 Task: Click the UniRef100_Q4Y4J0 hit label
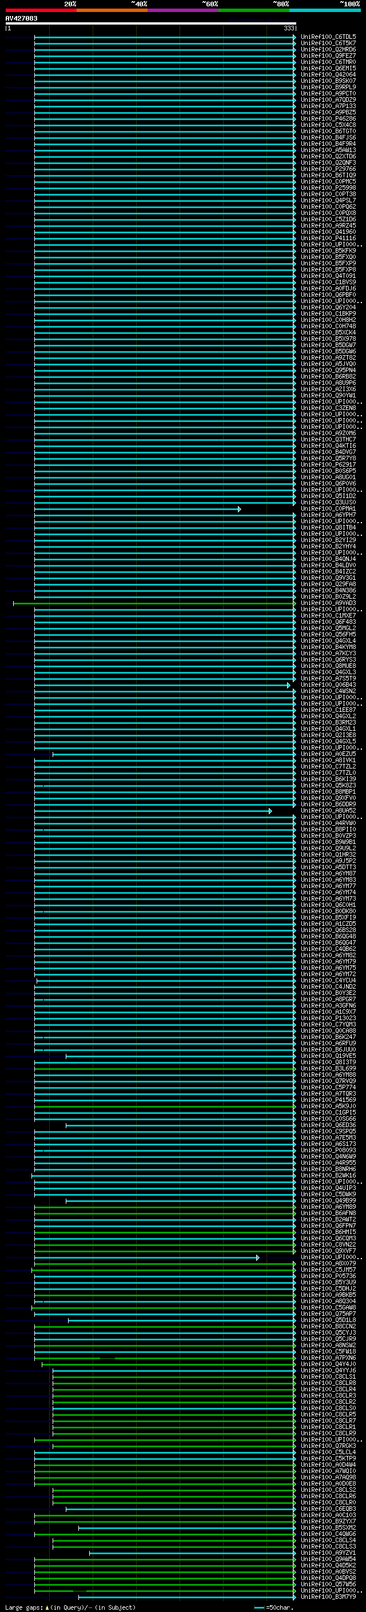328,1365
